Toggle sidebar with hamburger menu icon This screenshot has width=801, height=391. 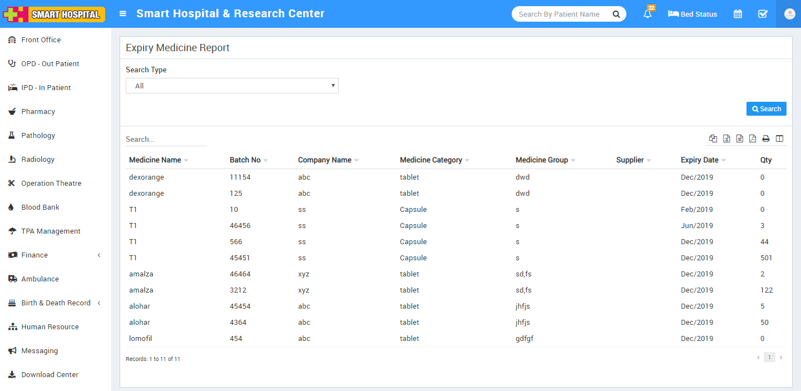point(123,14)
